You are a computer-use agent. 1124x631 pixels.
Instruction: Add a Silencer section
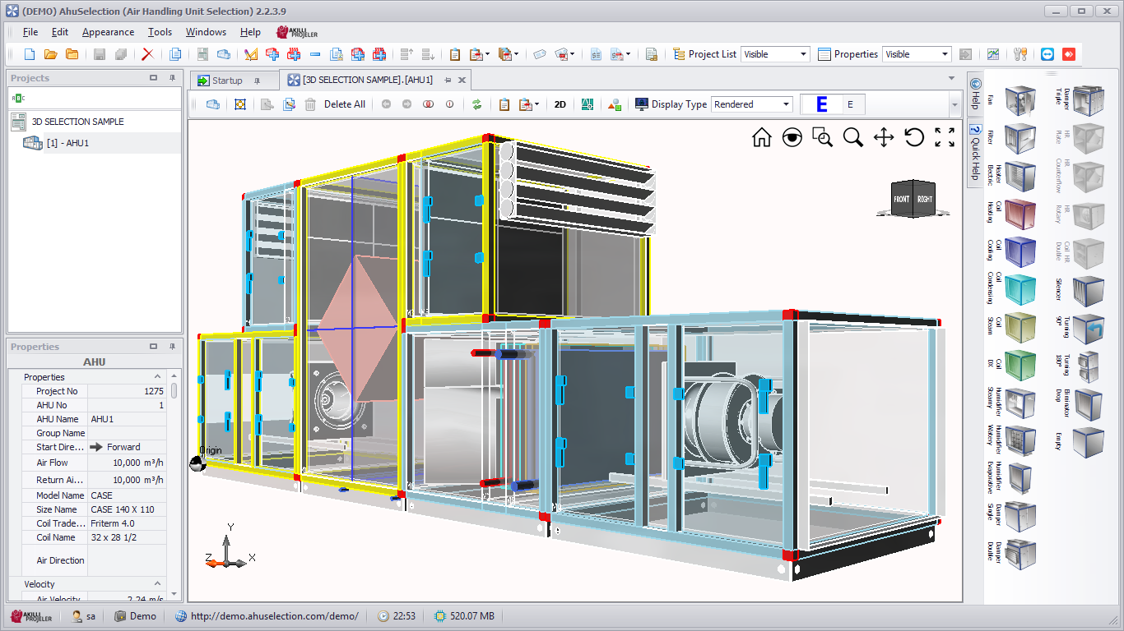(x=1088, y=290)
